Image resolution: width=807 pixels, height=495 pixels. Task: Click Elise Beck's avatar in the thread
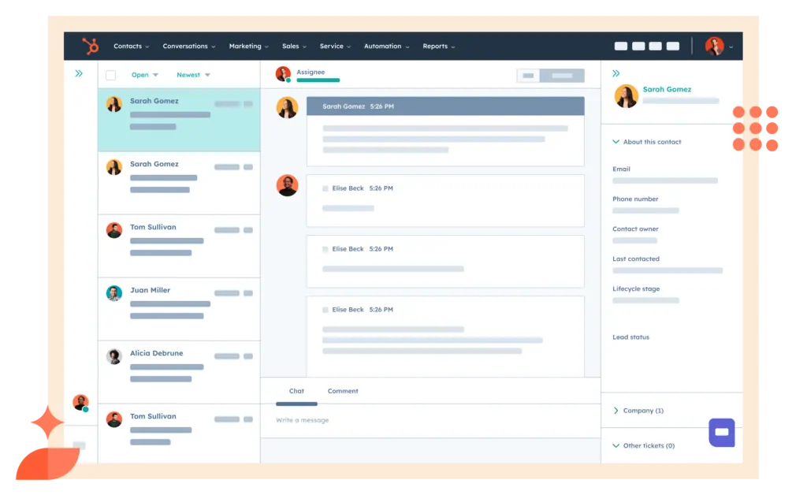pyautogui.click(x=287, y=185)
